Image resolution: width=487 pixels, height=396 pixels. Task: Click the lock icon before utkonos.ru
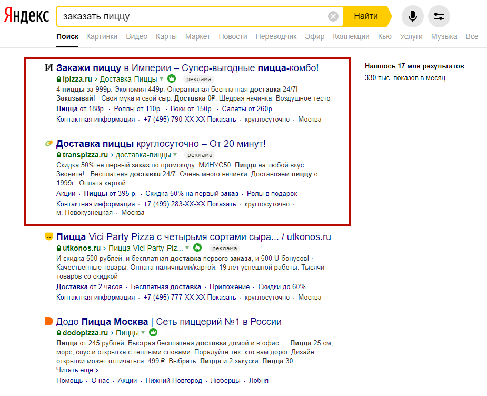(58, 248)
